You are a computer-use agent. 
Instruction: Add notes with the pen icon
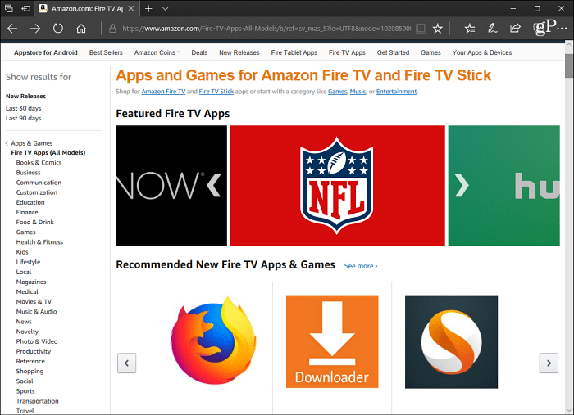click(492, 29)
